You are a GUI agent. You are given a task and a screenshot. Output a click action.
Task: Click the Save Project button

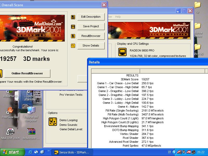tap(91, 26)
